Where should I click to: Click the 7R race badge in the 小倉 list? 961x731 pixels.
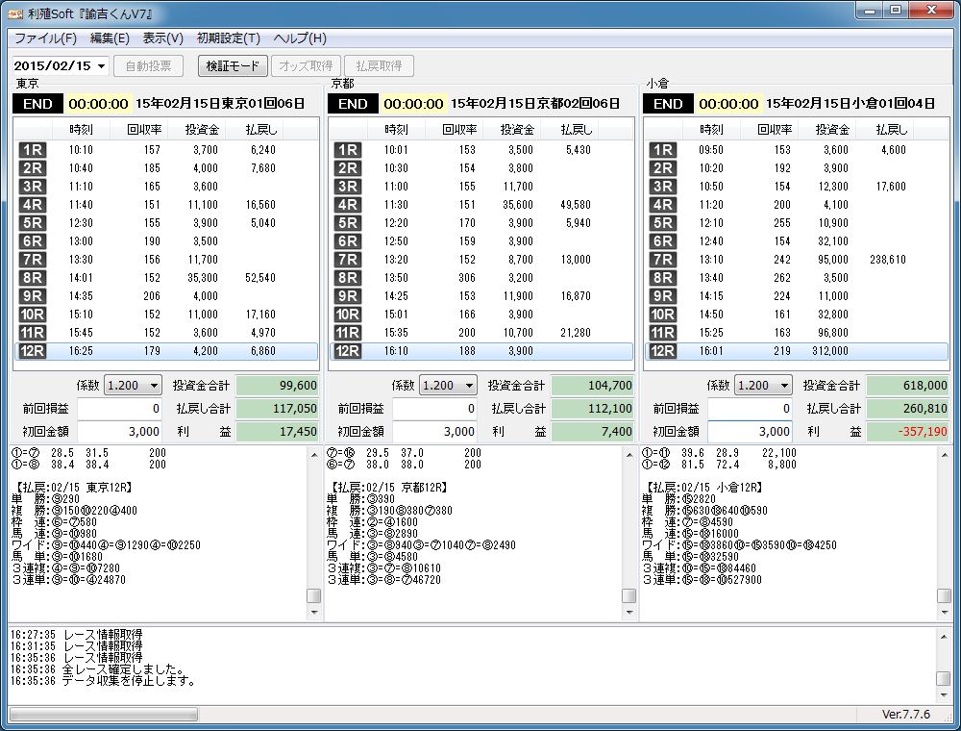tap(662, 260)
